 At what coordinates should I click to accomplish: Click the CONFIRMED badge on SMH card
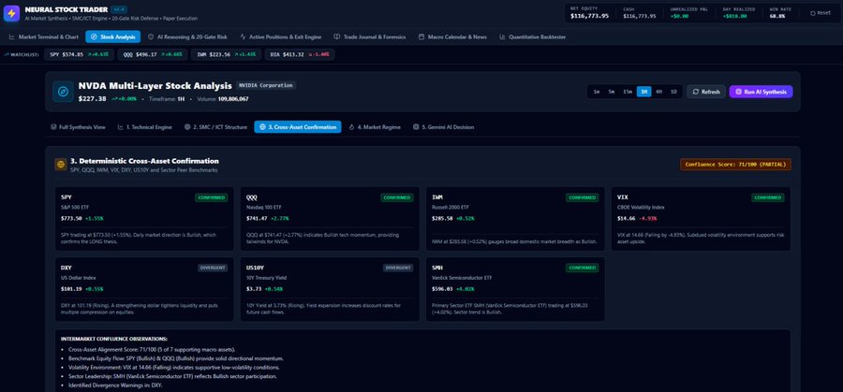[x=583, y=268]
